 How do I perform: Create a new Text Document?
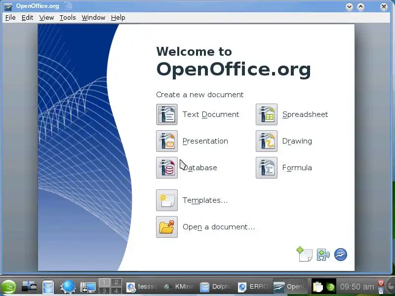coord(167,114)
